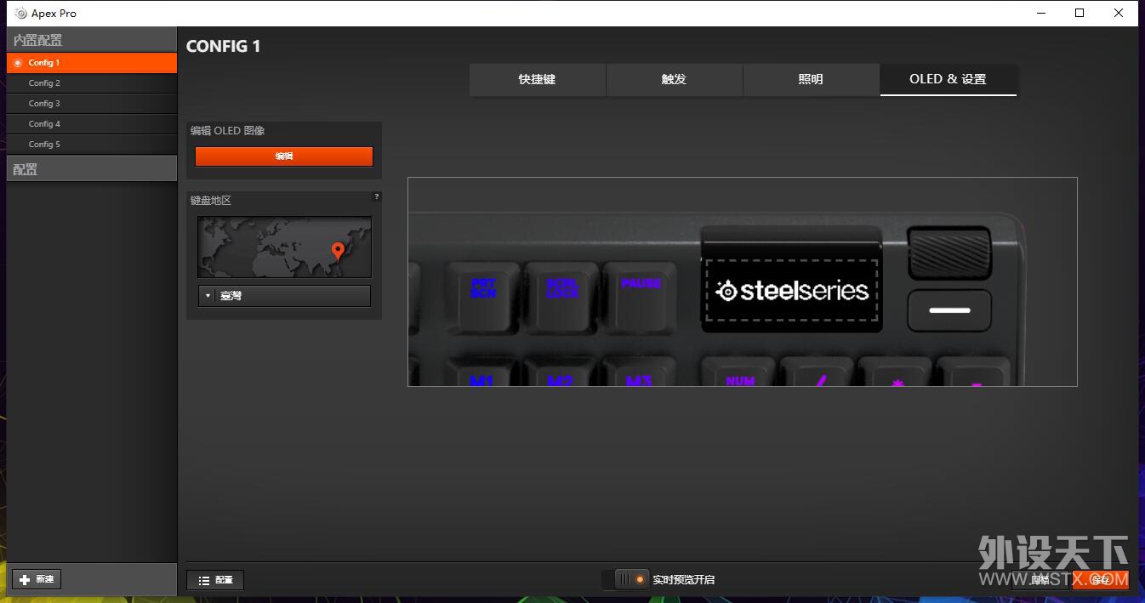Viewport: 1145px width, 603px height.
Task: Click the grey button left of save
Action: [1041, 580]
